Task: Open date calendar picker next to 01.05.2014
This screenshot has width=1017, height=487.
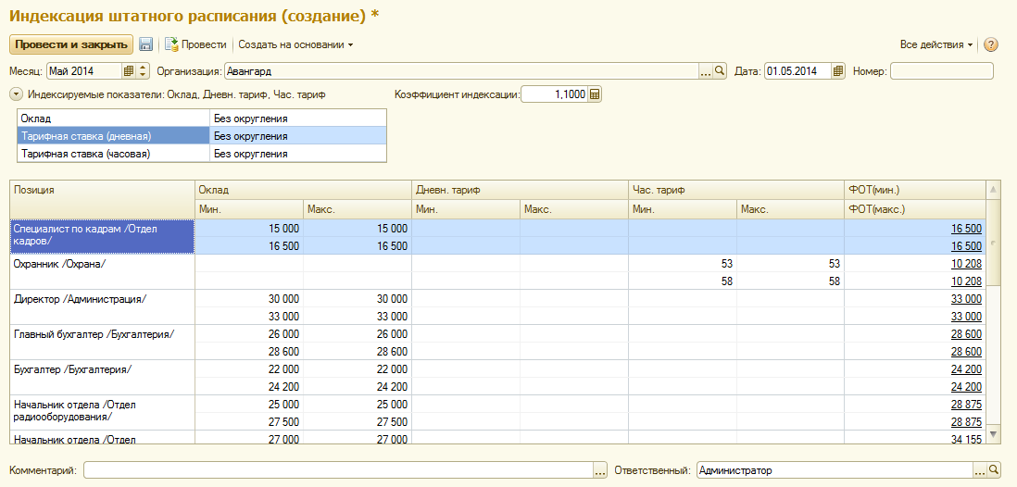Action: click(838, 71)
